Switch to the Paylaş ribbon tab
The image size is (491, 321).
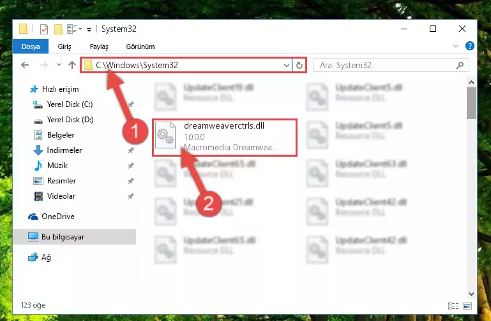(99, 46)
